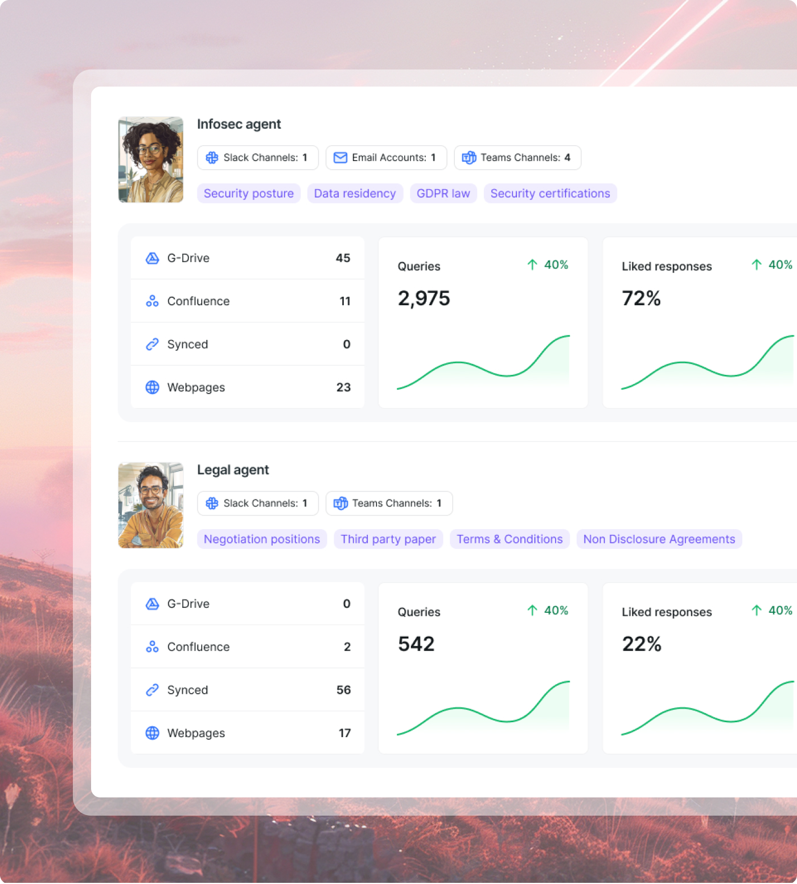Select the Terms & Conditions tag
The image size is (797, 884).
(x=510, y=539)
